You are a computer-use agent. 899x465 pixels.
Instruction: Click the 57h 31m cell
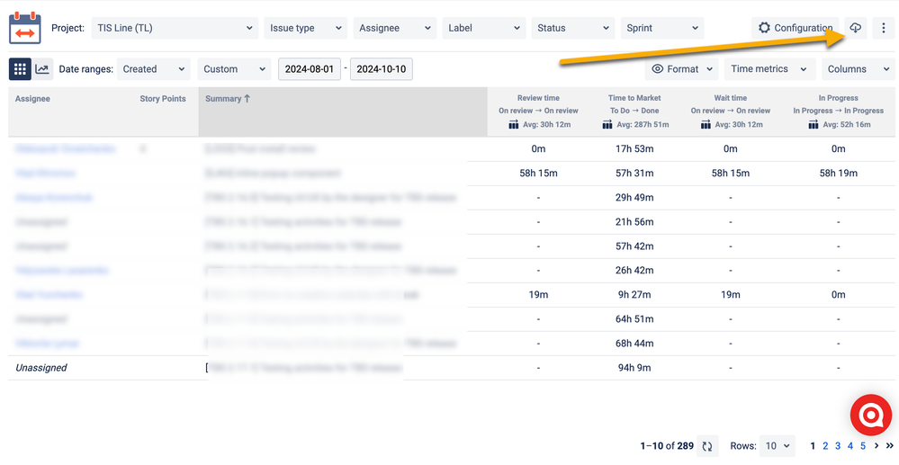(x=634, y=174)
